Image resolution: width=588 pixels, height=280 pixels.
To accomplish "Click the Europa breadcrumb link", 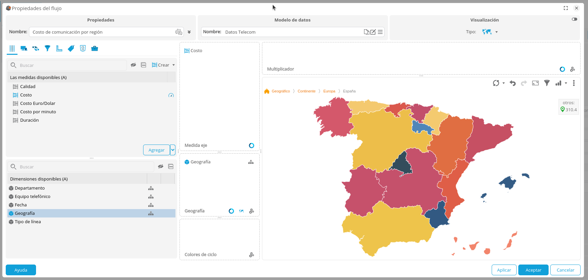I will (x=329, y=91).
